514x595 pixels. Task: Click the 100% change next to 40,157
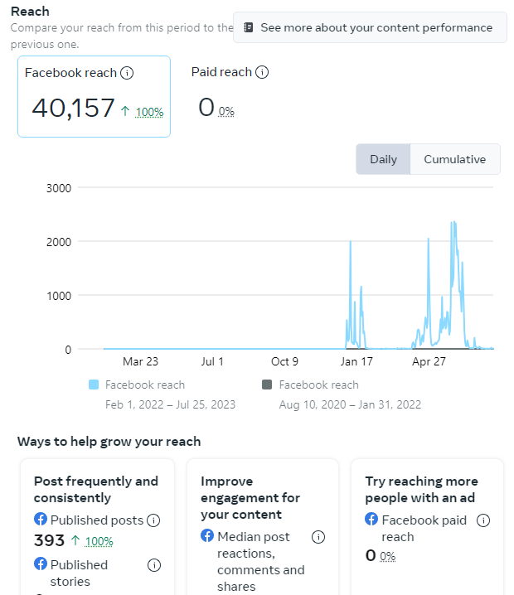tap(149, 113)
